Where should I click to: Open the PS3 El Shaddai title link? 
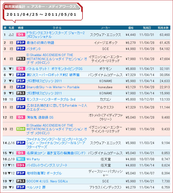click(x=57, y=59)
